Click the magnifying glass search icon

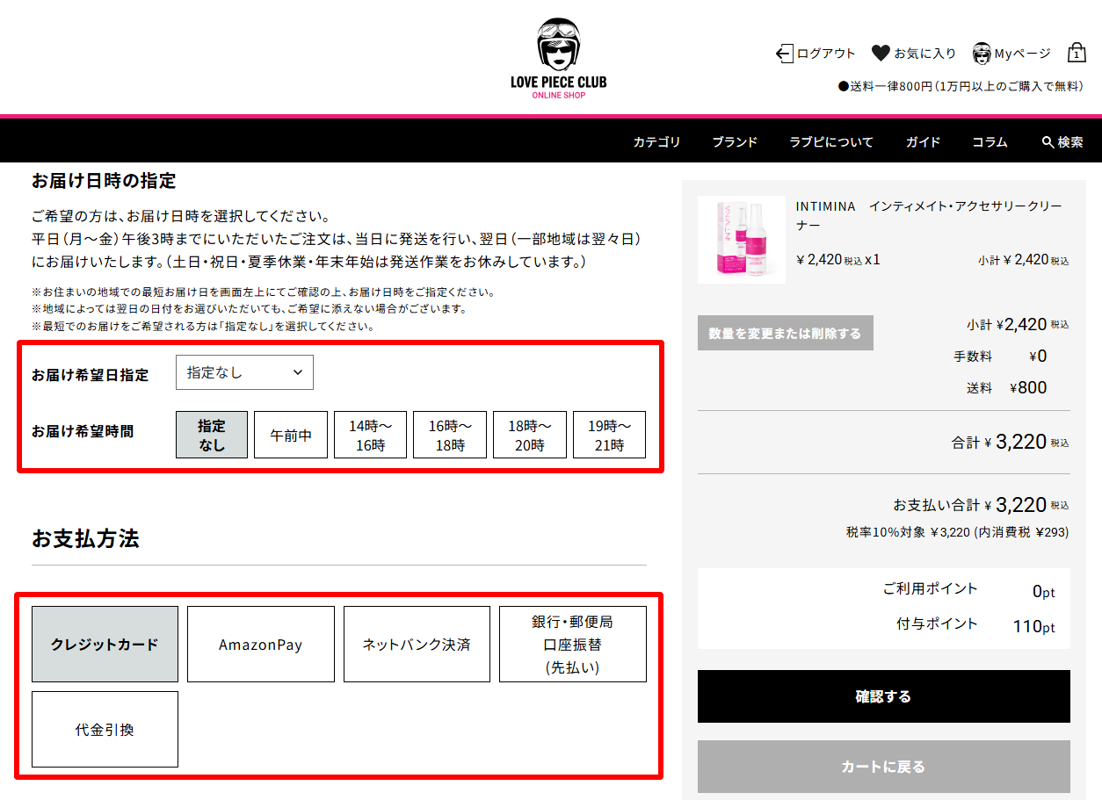point(1048,142)
